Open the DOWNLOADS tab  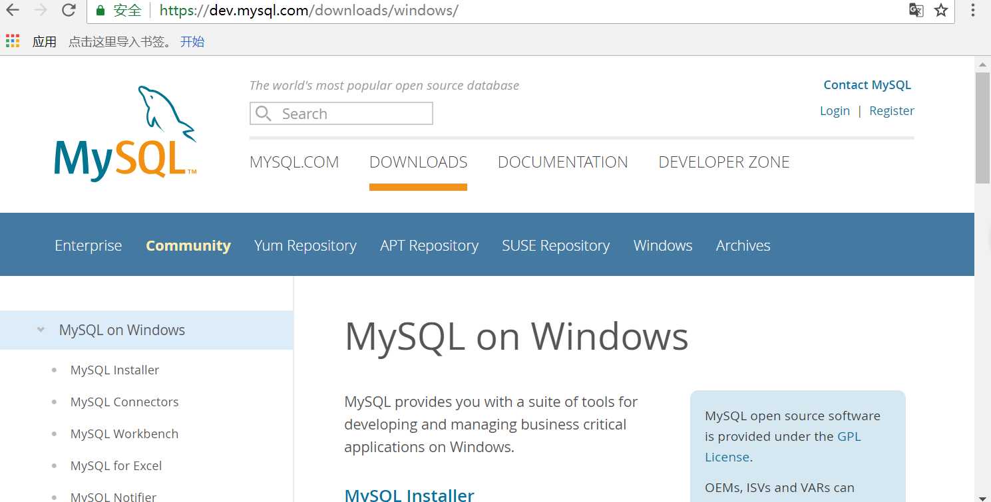click(418, 162)
